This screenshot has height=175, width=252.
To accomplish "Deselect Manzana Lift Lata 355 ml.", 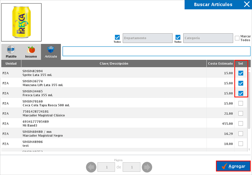I will (x=241, y=83).
